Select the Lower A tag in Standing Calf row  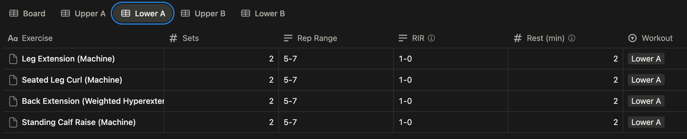pos(646,122)
